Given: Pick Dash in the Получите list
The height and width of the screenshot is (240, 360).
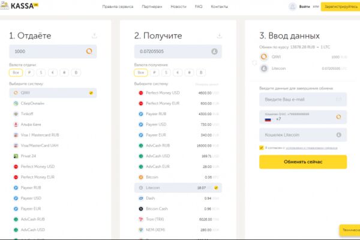Looking at the screenshot, I should (x=178, y=198).
